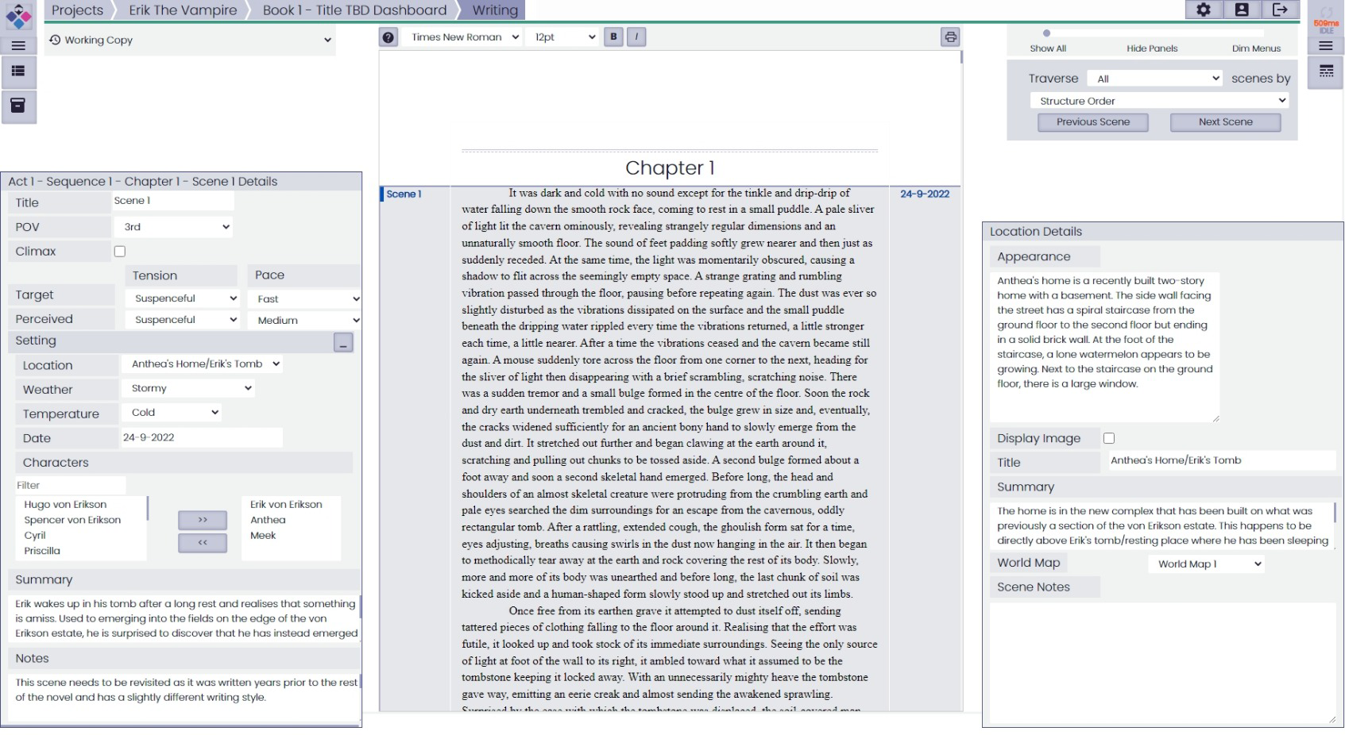1345x735 pixels.
Task: Enable the Climax checkbox
Action: pyautogui.click(x=120, y=252)
